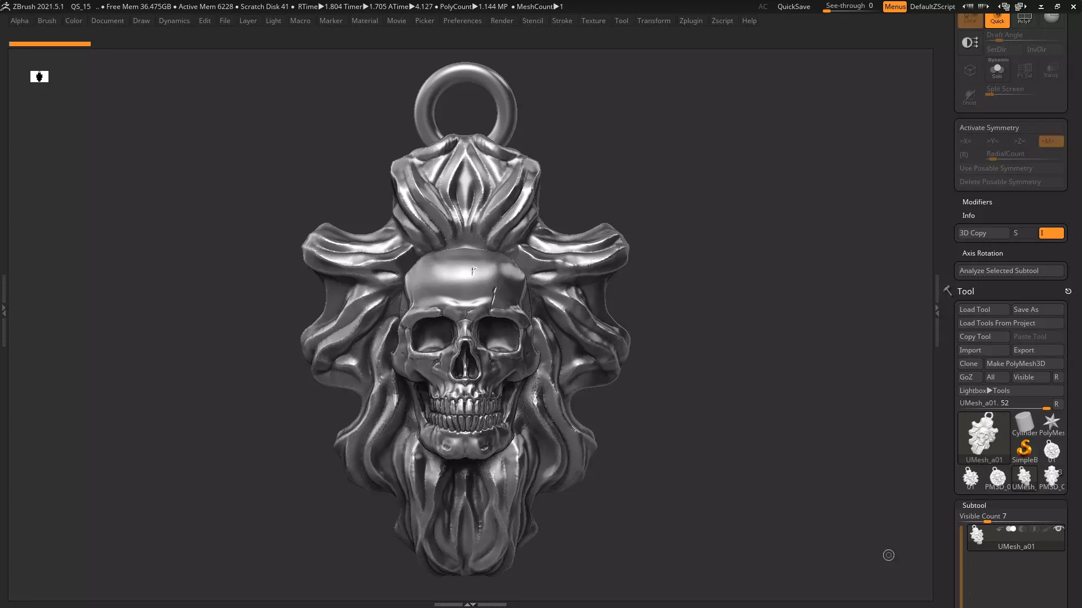Image resolution: width=1082 pixels, height=608 pixels.
Task: Toggle >Z< symmetry axis
Action: click(x=1023, y=141)
